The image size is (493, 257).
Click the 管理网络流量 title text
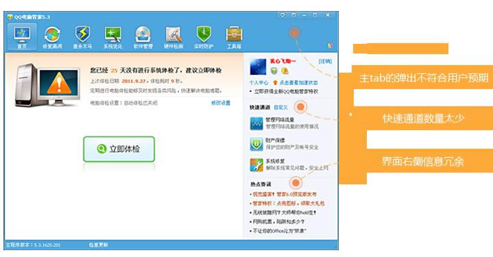(x=280, y=120)
